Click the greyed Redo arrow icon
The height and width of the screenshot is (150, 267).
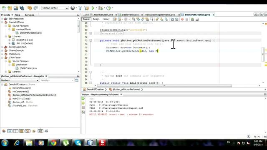[35, 8]
